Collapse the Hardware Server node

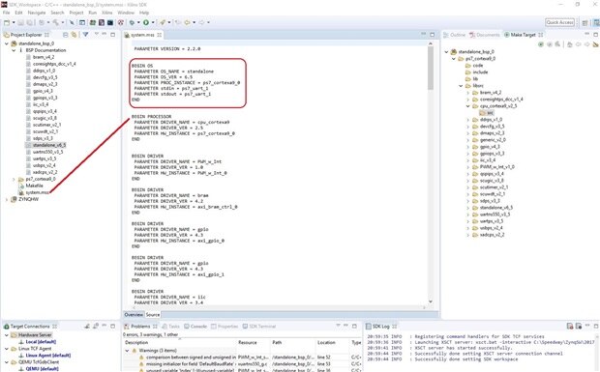click(7, 335)
